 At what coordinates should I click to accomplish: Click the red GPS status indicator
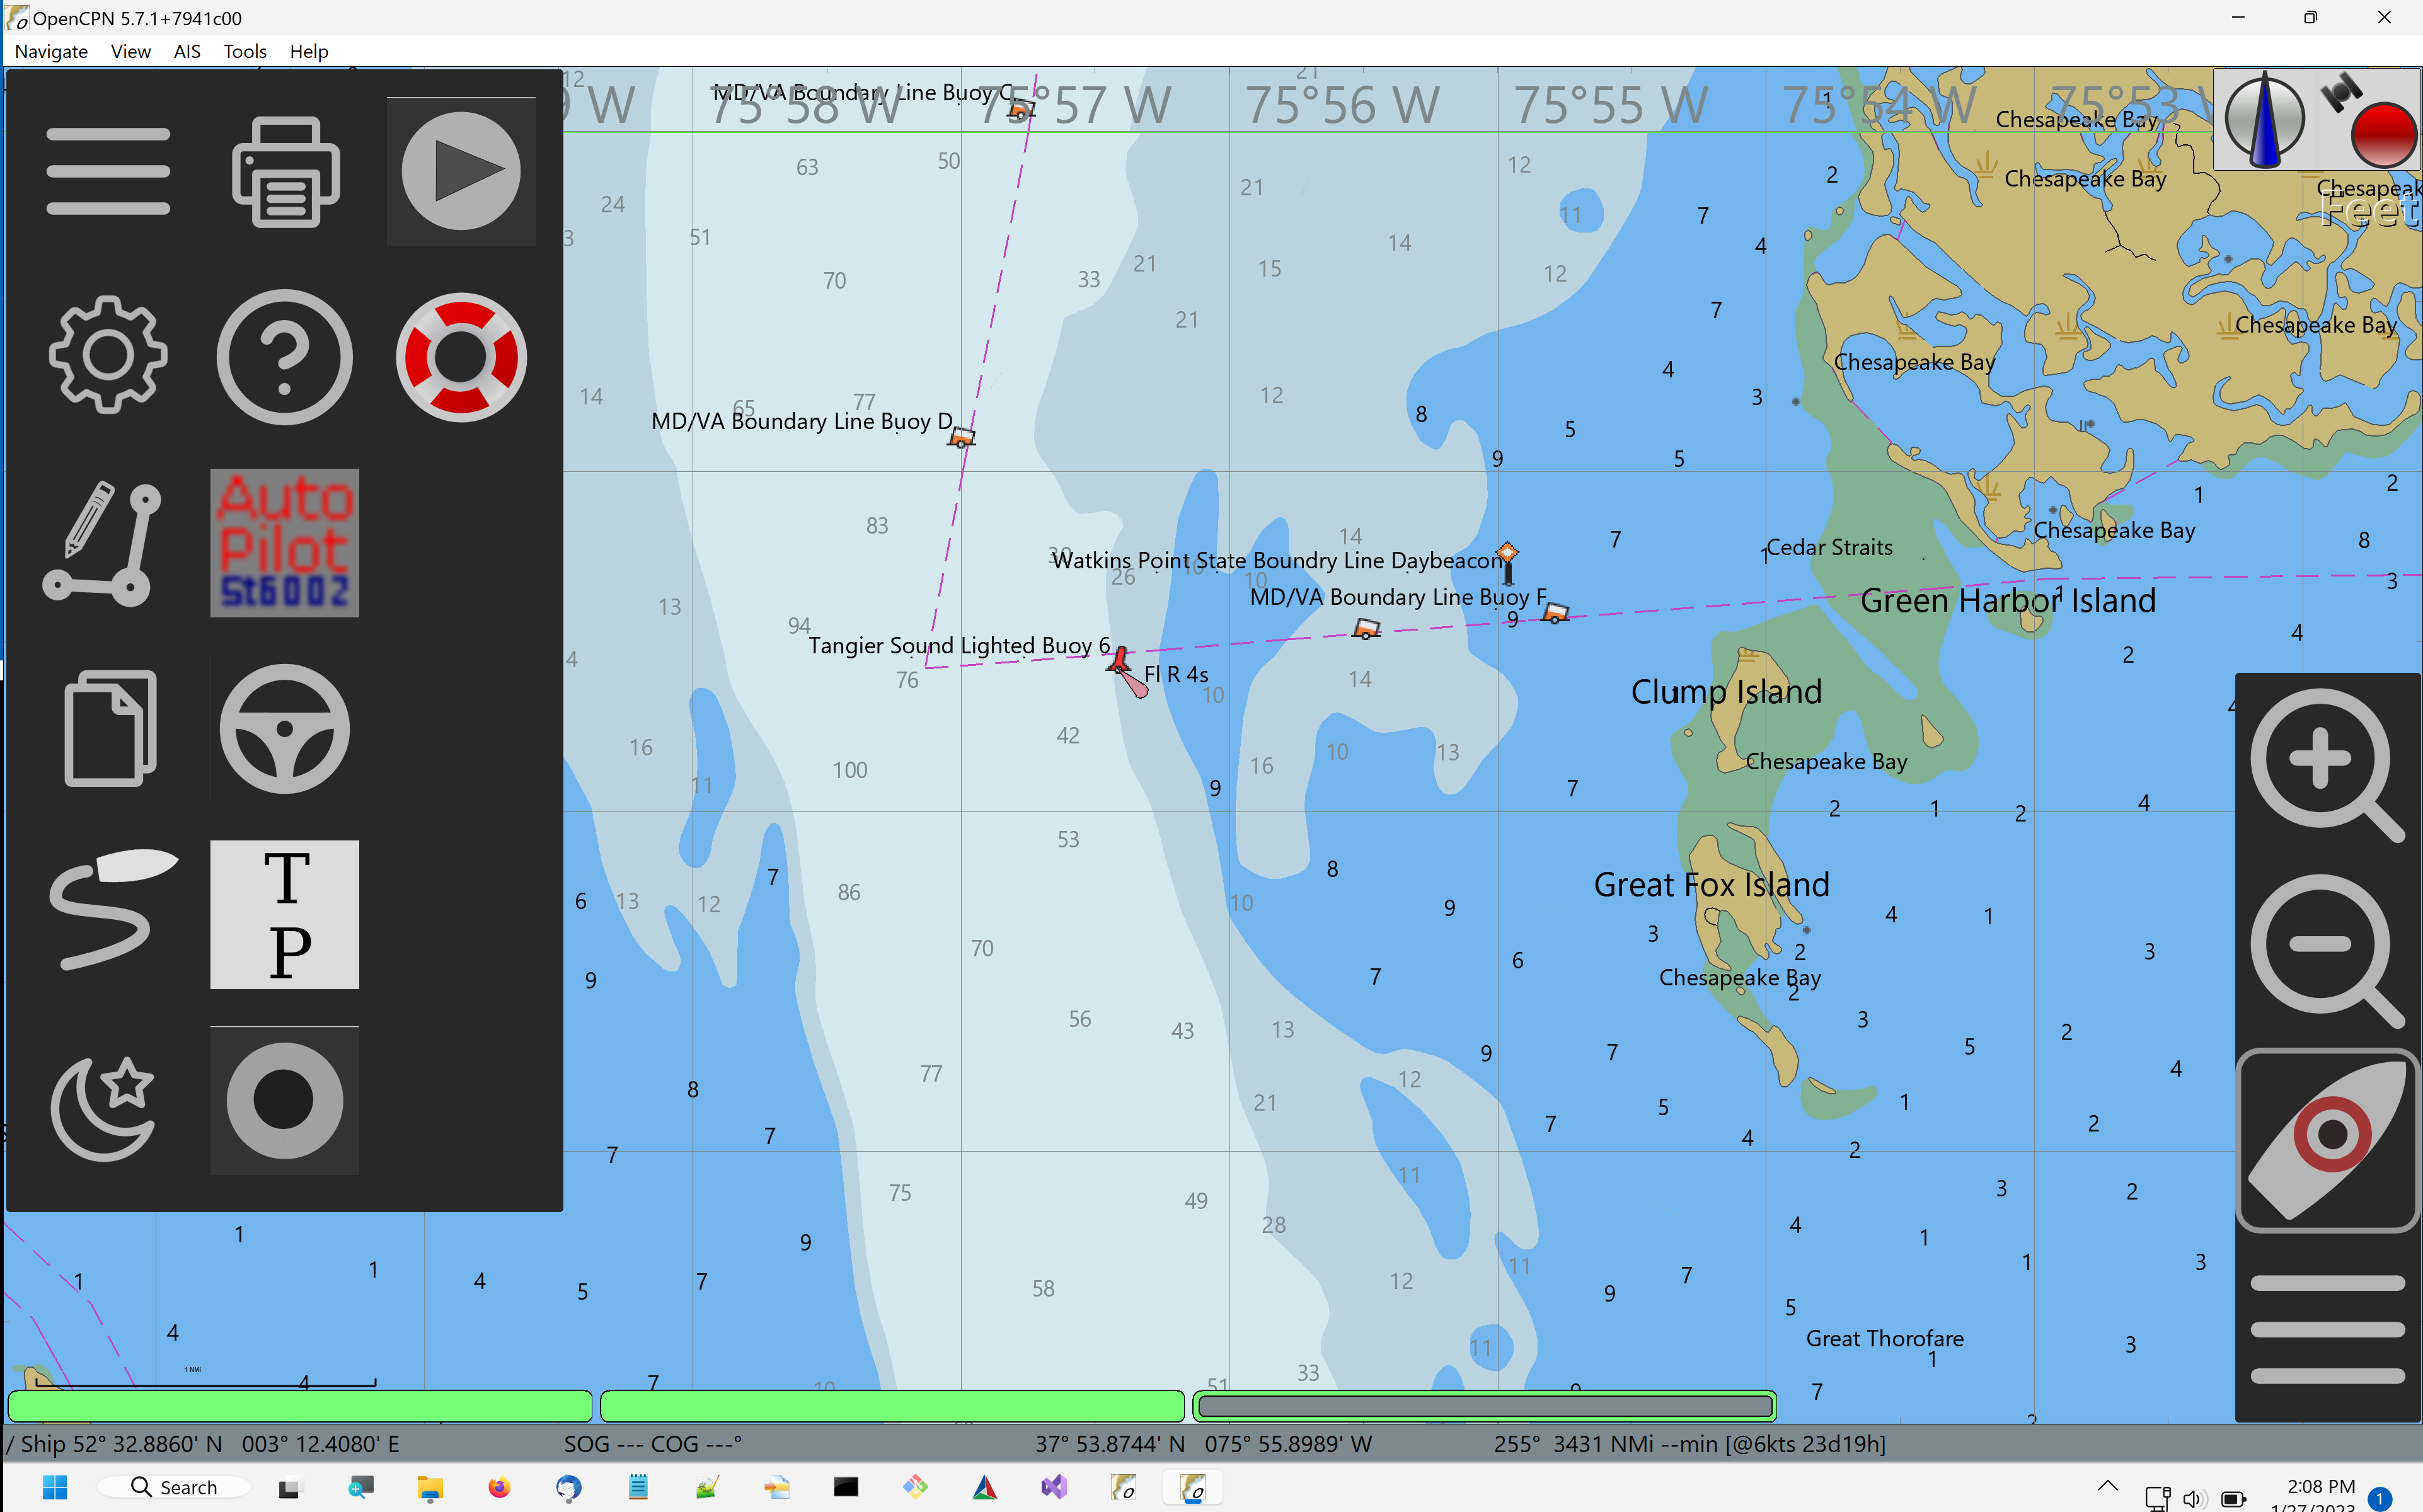tap(2383, 134)
